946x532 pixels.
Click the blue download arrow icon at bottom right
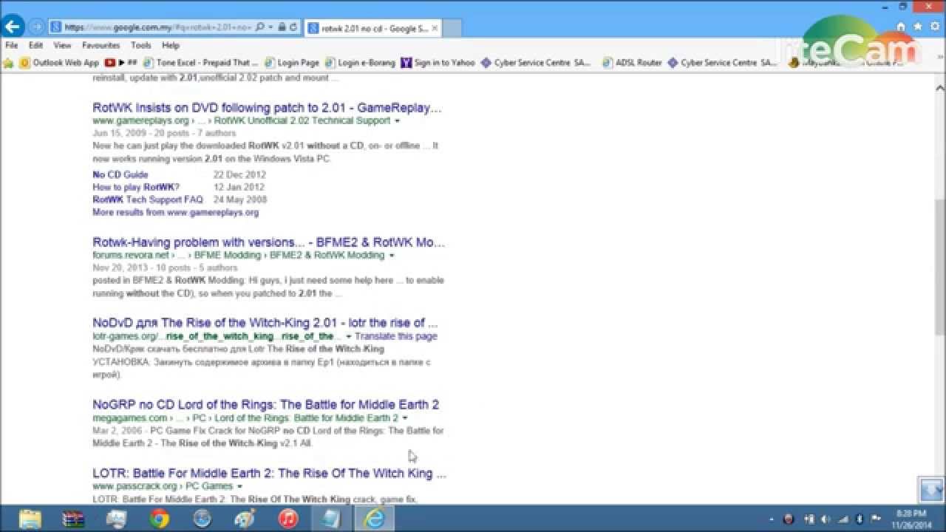931,489
